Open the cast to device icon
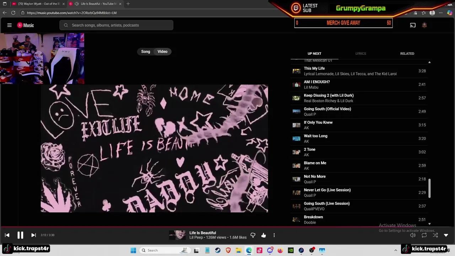This screenshot has height=256, width=455. pos(413,25)
